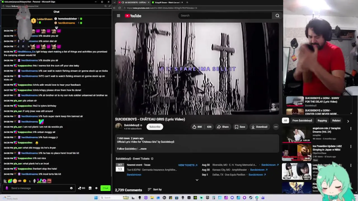Go back in the YouTube browser window

click(x=114, y=8)
